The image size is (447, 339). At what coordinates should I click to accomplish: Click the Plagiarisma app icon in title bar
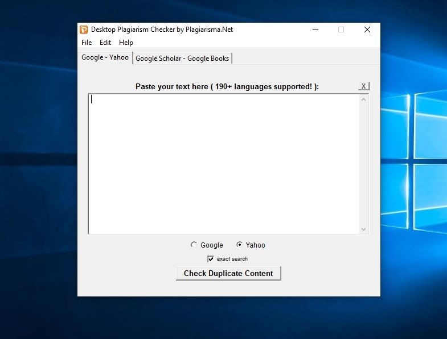[x=84, y=30]
